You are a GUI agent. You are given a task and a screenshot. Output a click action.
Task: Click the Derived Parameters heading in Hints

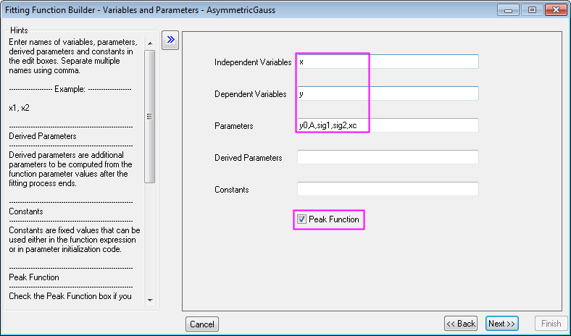[x=43, y=135]
